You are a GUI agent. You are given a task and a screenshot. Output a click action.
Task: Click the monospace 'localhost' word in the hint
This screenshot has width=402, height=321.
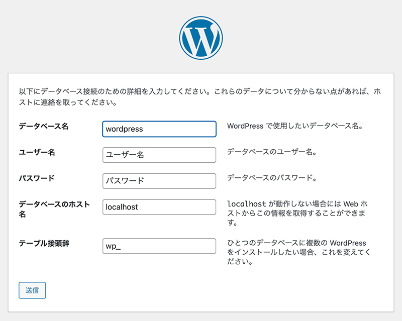pos(248,204)
